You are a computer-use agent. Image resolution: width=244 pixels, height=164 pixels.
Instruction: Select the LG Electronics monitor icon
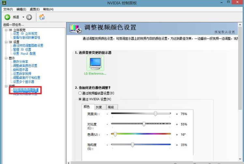click(x=95, y=63)
